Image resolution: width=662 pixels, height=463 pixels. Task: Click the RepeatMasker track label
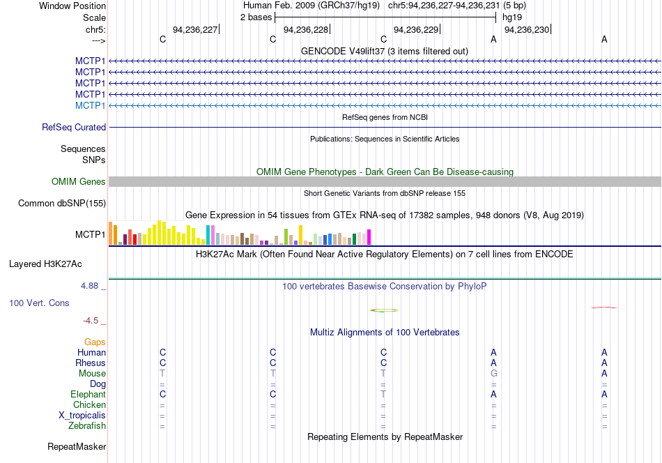coord(77,446)
